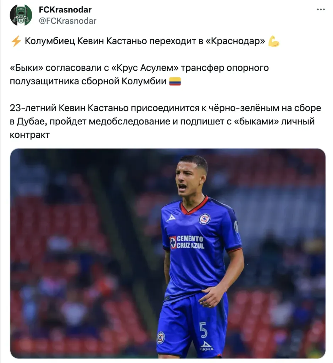Click the Colombia flag emoji

tap(175, 82)
